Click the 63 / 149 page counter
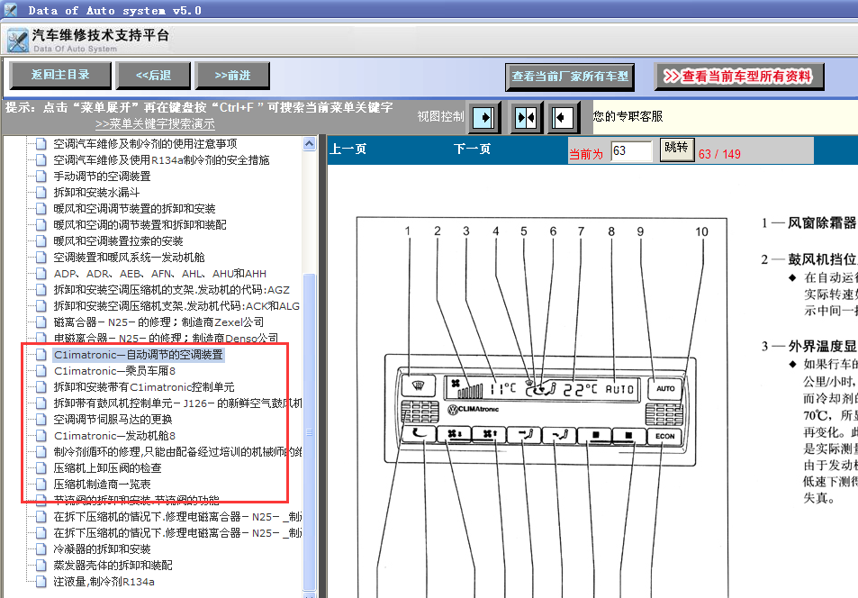 tap(719, 154)
